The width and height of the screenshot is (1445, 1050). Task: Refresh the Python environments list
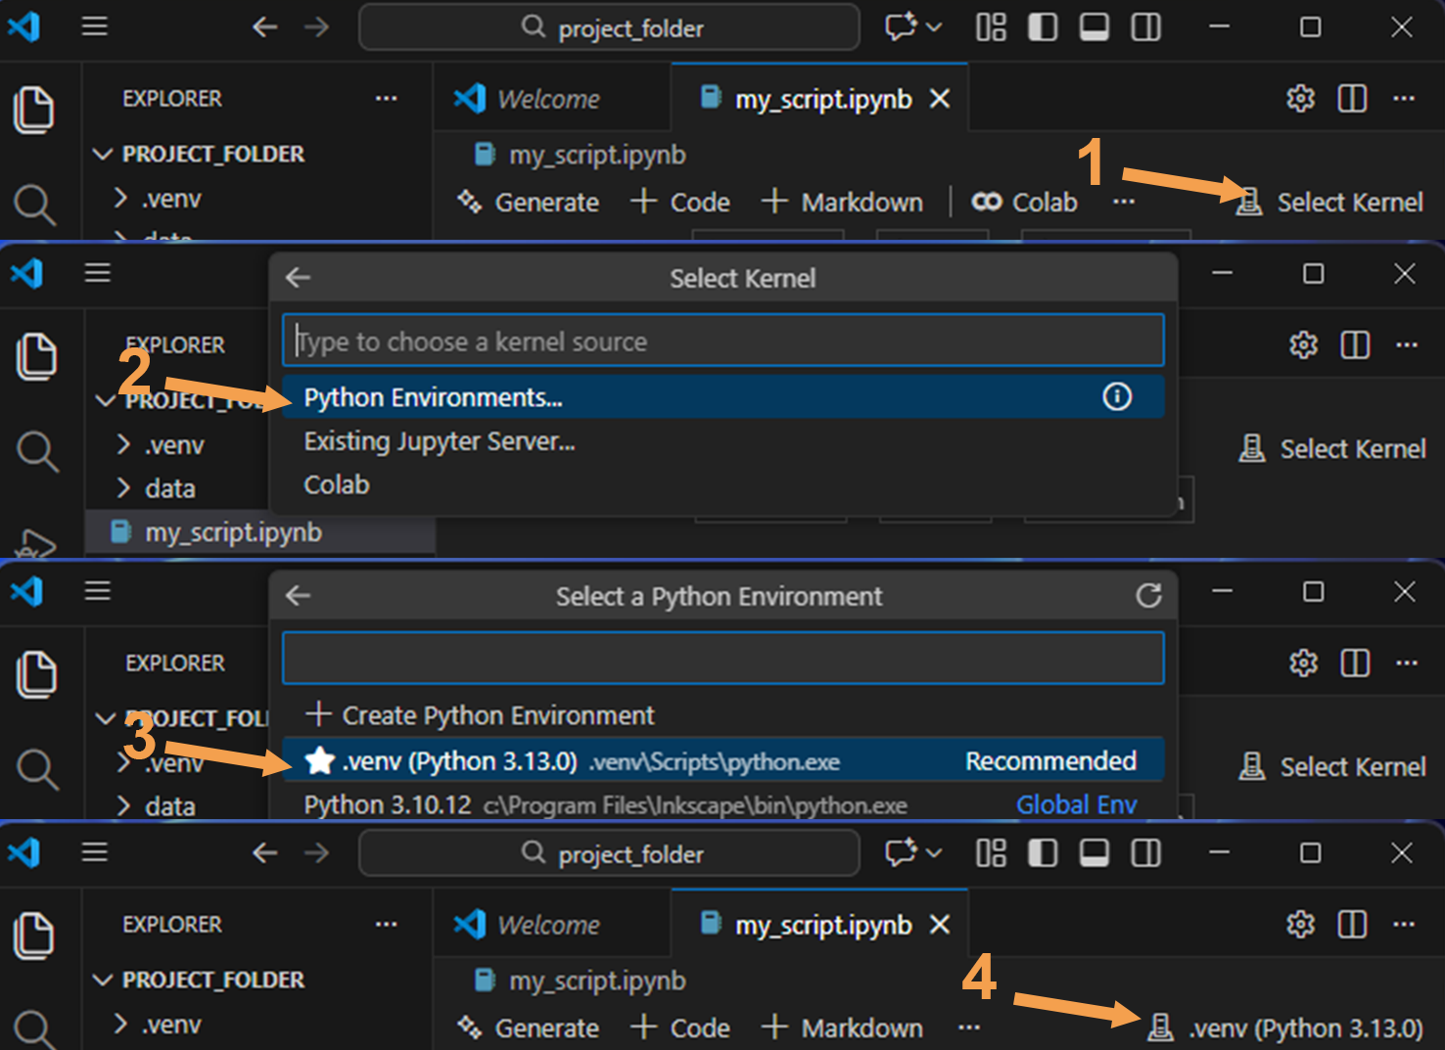point(1147,595)
